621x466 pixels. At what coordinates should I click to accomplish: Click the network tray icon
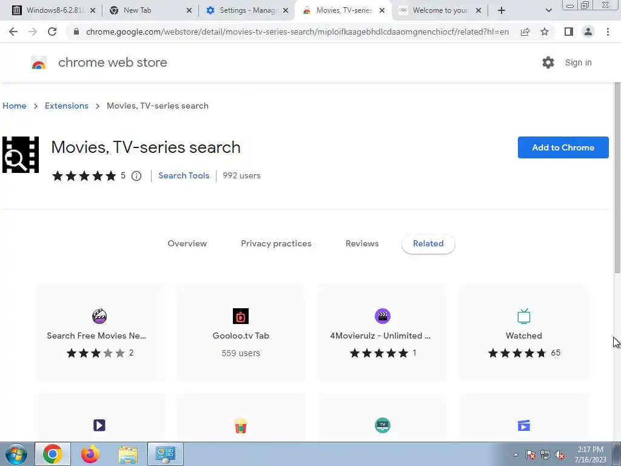(x=545, y=454)
